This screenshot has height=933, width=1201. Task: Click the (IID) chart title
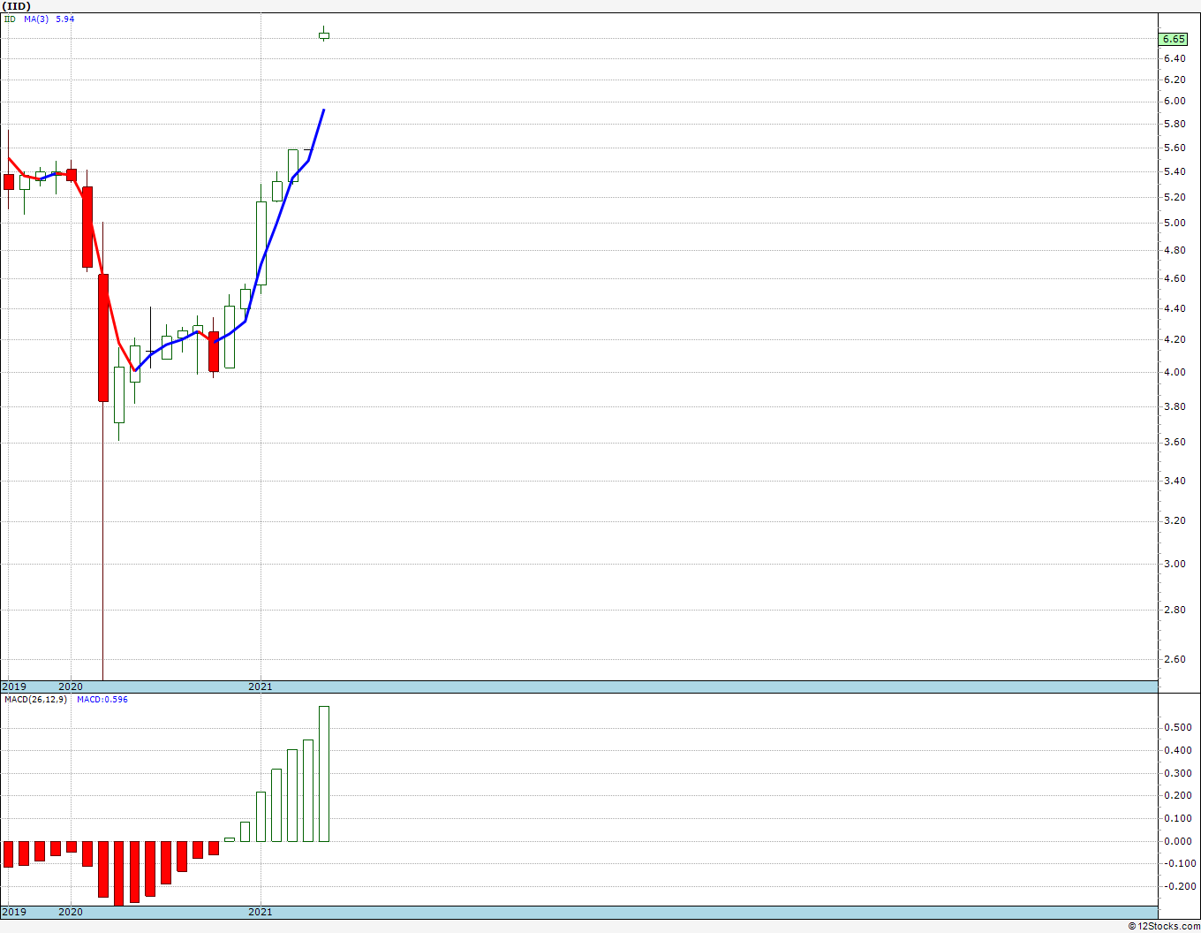(16, 6)
